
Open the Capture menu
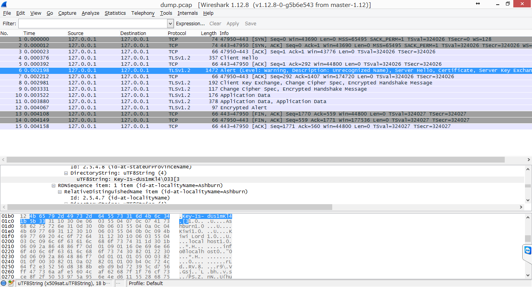click(x=67, y=13)
